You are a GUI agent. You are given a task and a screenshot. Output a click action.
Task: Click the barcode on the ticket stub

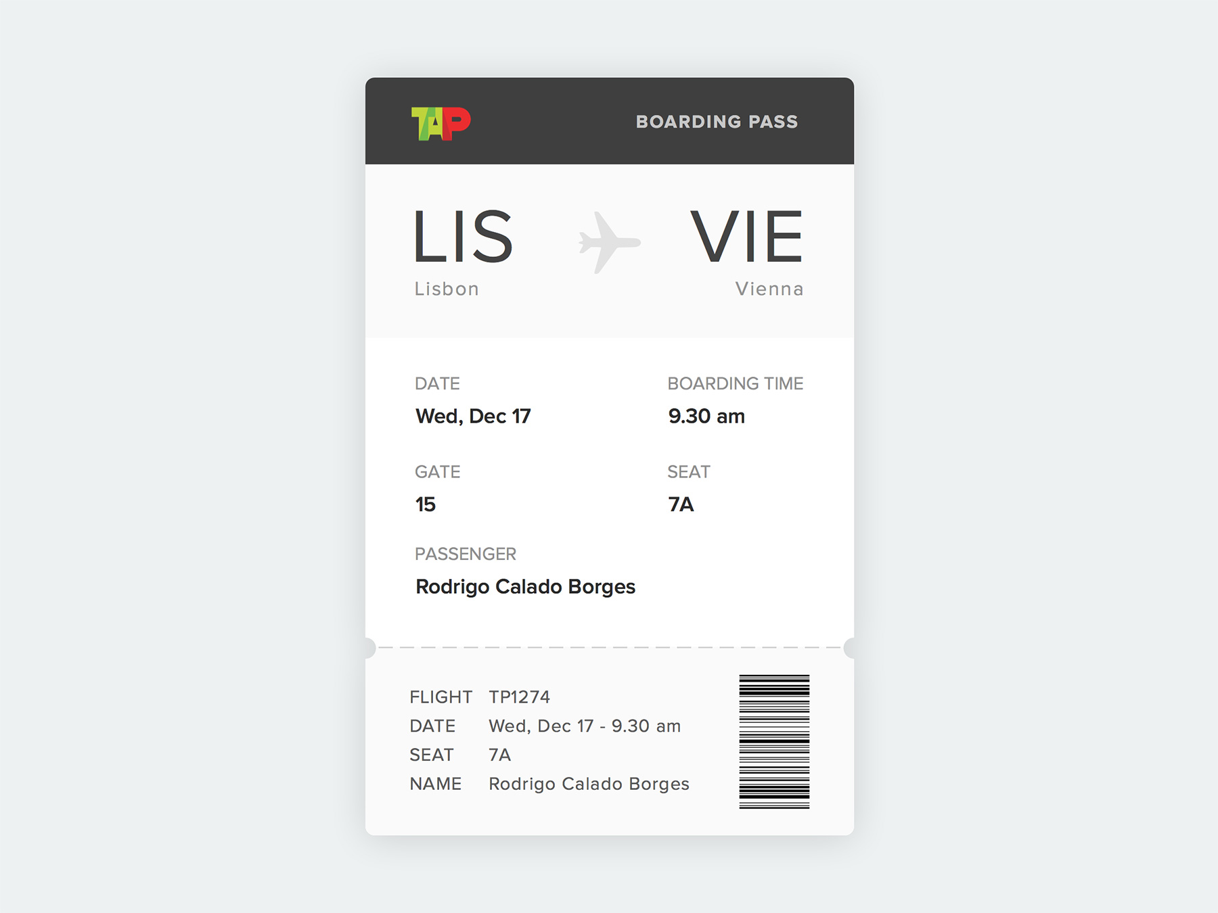pos(774,741)
